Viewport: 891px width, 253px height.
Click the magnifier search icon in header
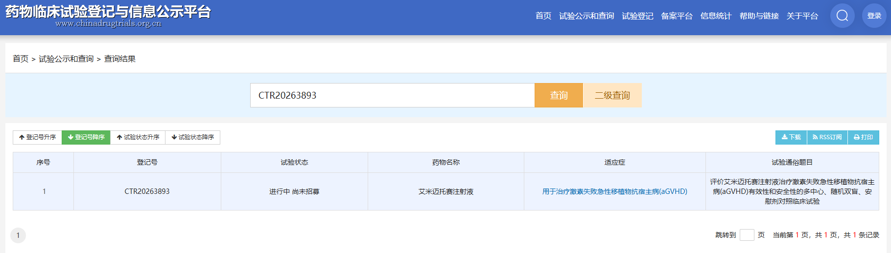pos(843,16)
